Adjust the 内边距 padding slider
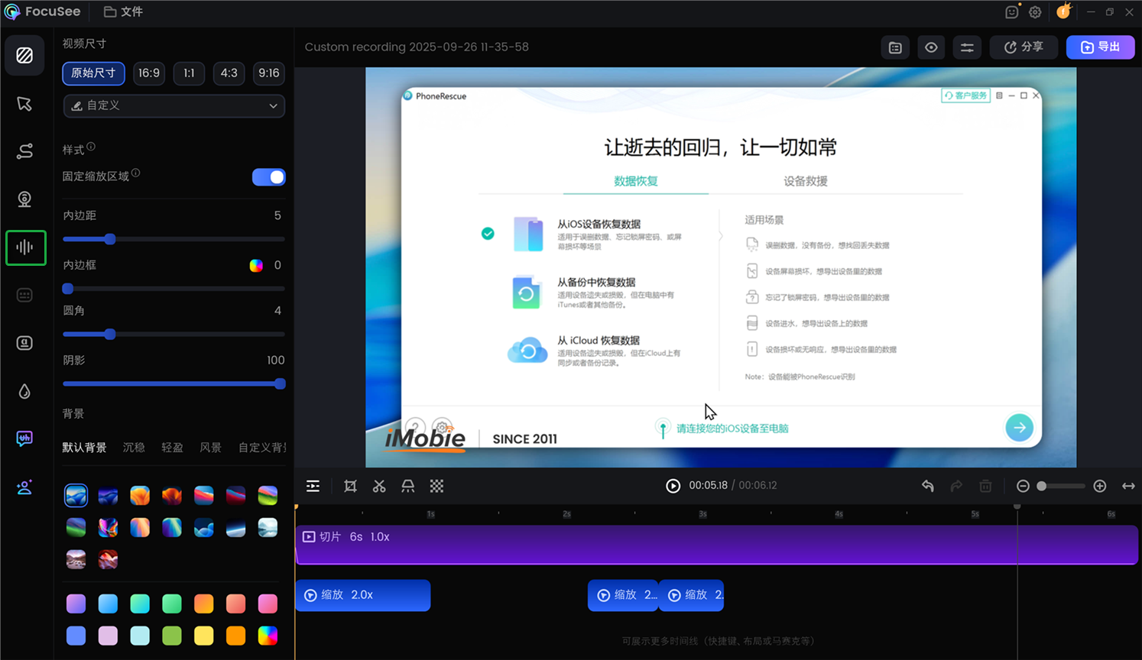The image size is (1142, 660). coord(174,239)
